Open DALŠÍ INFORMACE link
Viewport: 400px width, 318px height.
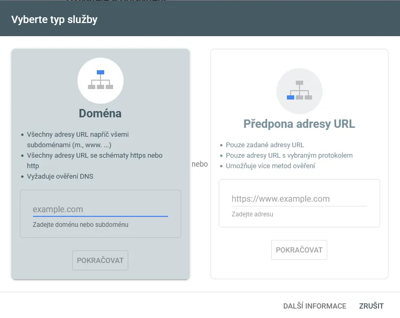point(315,306)
